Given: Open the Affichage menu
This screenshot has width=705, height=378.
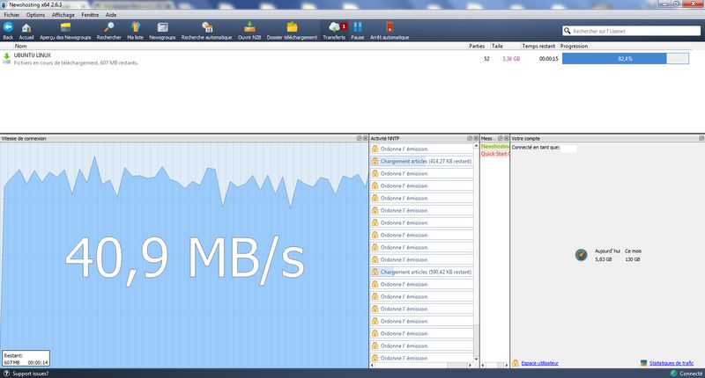Looking at the screenshot, I should pyautogui.click(x=63, y=15).
